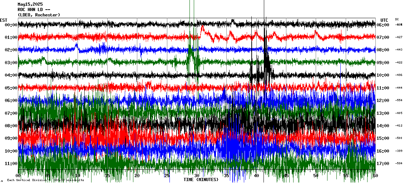Screen dimensions: 404x185
Task: Pick the 11:00 EST row label
Action: (x=11, y=164)
